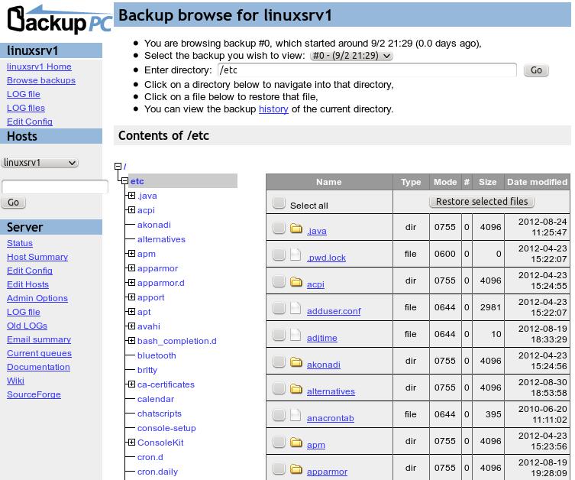Check the .pwd.lock row checkbox
The width and height of the screenshot is (575, 480).
279,255
